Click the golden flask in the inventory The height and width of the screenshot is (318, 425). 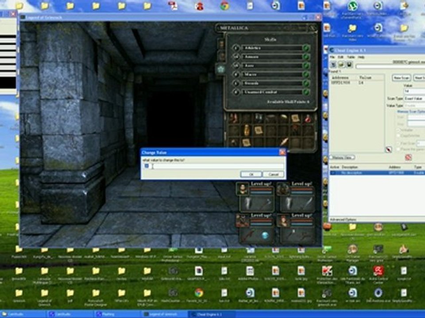click(247, 130)
